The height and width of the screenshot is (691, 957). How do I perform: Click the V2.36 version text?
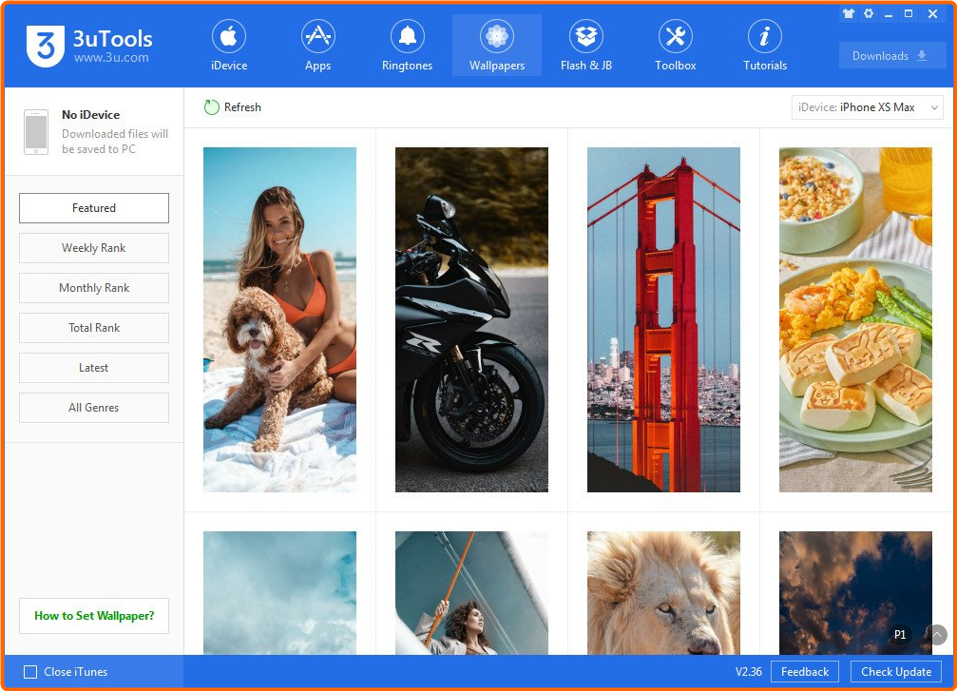click(748, 672)
